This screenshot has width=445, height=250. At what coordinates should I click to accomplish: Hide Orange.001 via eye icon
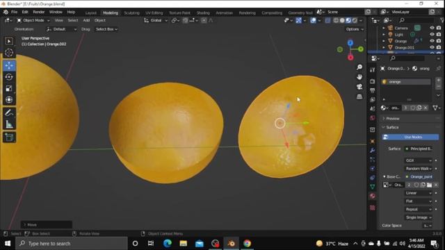[x=432, y=47]
